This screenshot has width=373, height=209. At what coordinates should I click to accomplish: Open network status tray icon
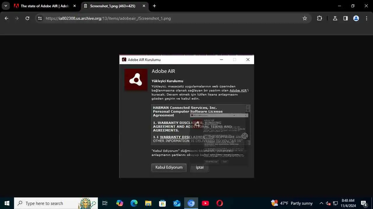335,203
